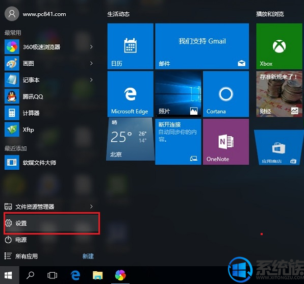Viewport: 304px width, 284px height.
Task: Open the 财经 finance news tile
Action: pos(279,94)
